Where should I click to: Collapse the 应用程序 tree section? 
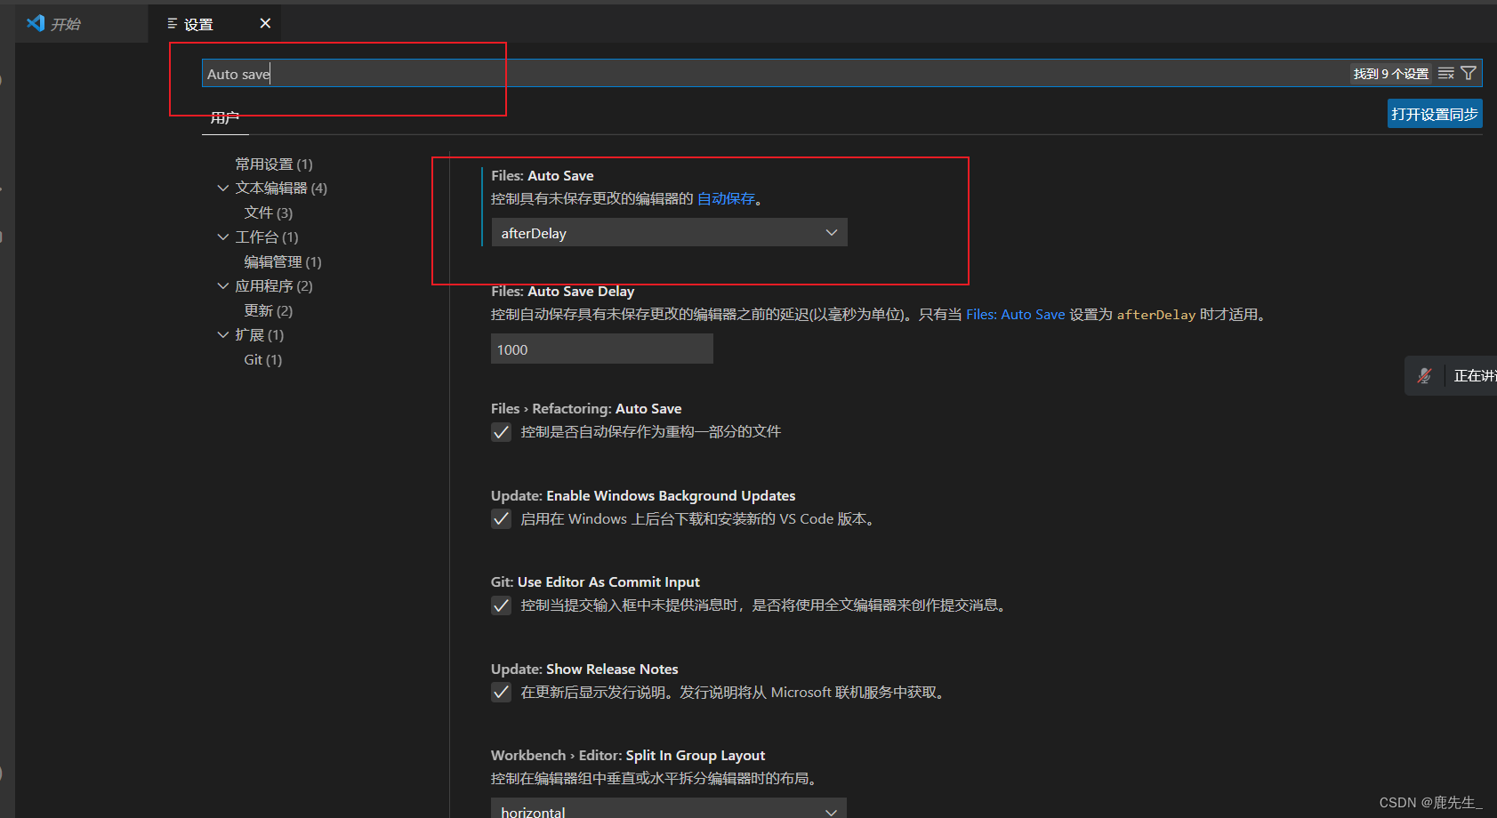click(223, 286)
